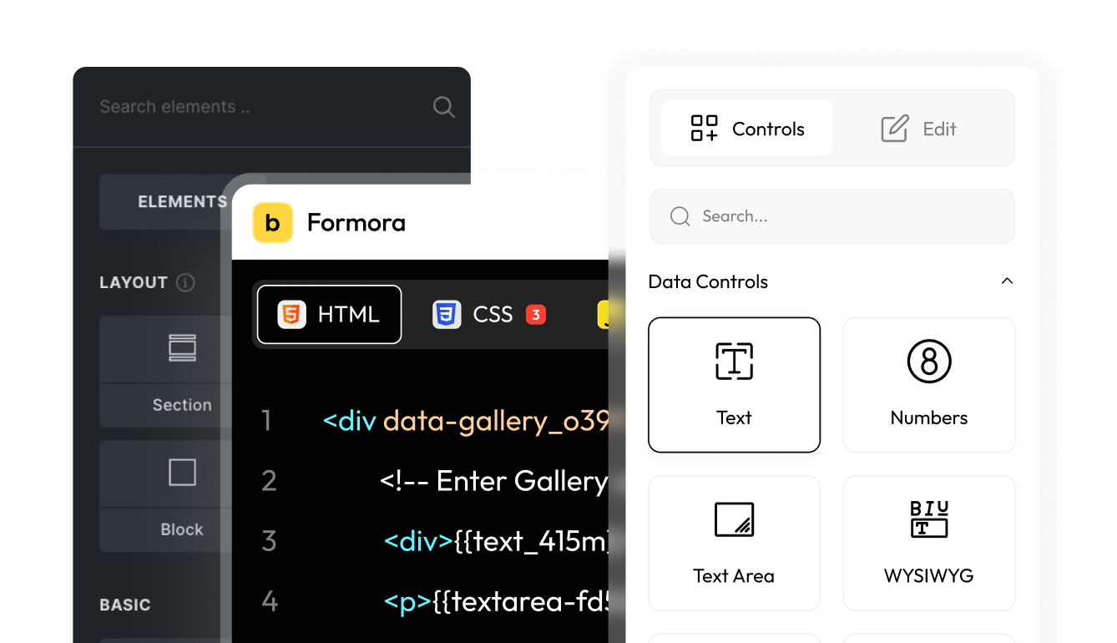Switch to the HTML code tab
The image size is (1117, 643).
tap(329, 315)
